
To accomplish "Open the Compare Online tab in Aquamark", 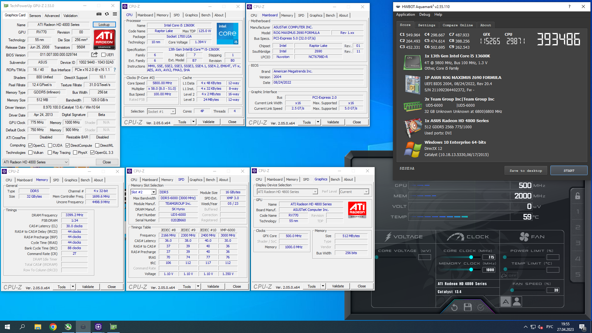I will pos(458,25).
